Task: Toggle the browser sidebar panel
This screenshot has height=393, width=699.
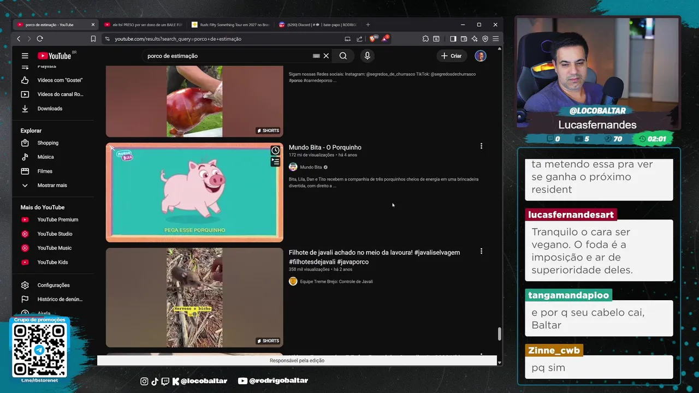Action: 453,39
